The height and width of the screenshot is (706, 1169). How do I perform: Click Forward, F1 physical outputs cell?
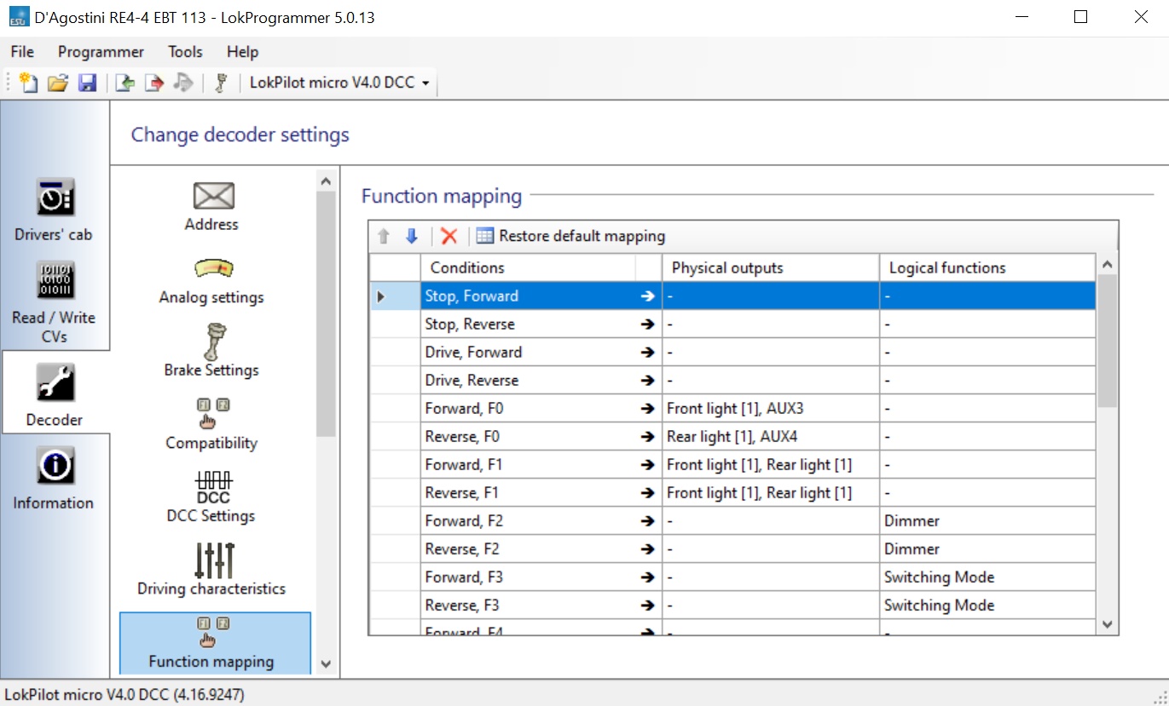[x=771, y=464]
